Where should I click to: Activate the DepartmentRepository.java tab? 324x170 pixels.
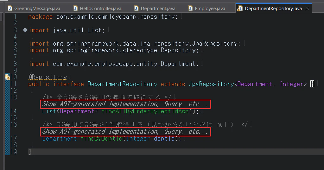click(273, 9)
